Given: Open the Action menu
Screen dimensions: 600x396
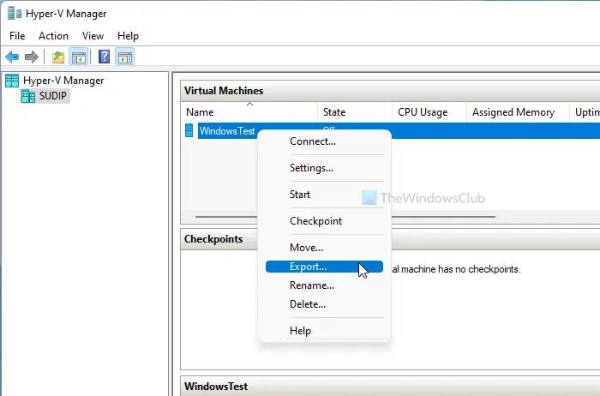Looking at the screenshot, I should [x=53, y=36].
